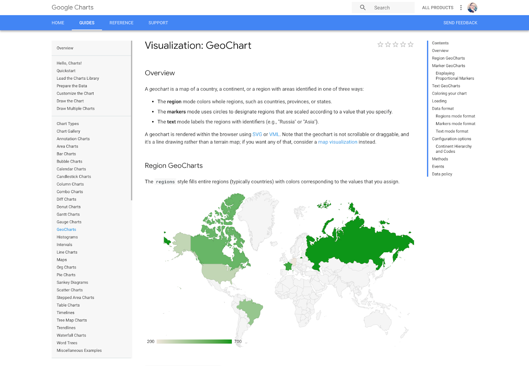Jump to Coloring your chart section

coord(449,94)
